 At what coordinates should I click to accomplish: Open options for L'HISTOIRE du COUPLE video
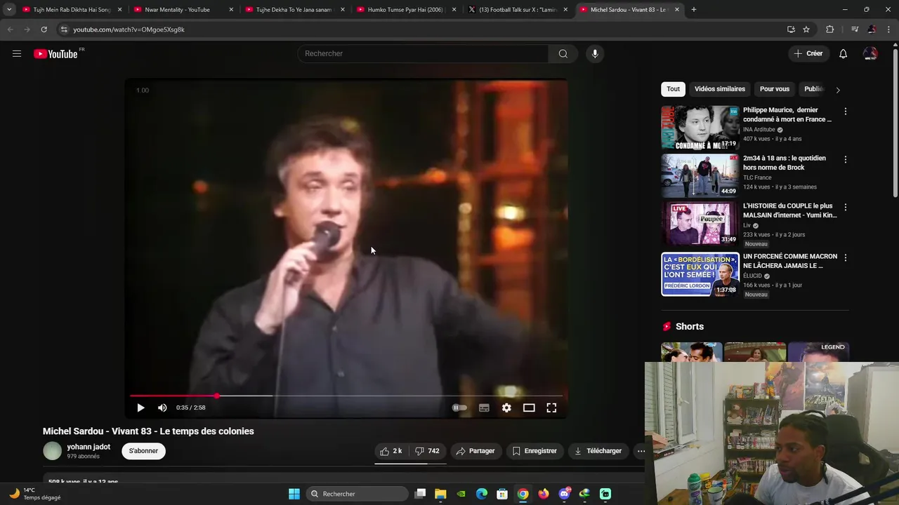(x=845, y=208)
